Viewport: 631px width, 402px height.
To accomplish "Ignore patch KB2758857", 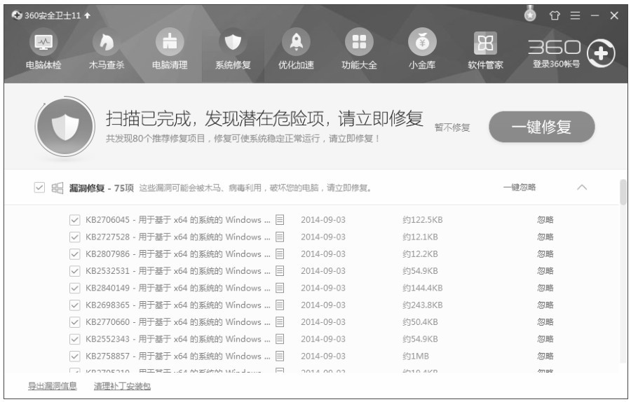I will [545, 356].
